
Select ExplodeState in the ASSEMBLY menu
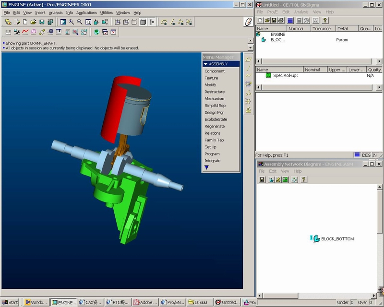pyautogui.click(x=216, y=119)
